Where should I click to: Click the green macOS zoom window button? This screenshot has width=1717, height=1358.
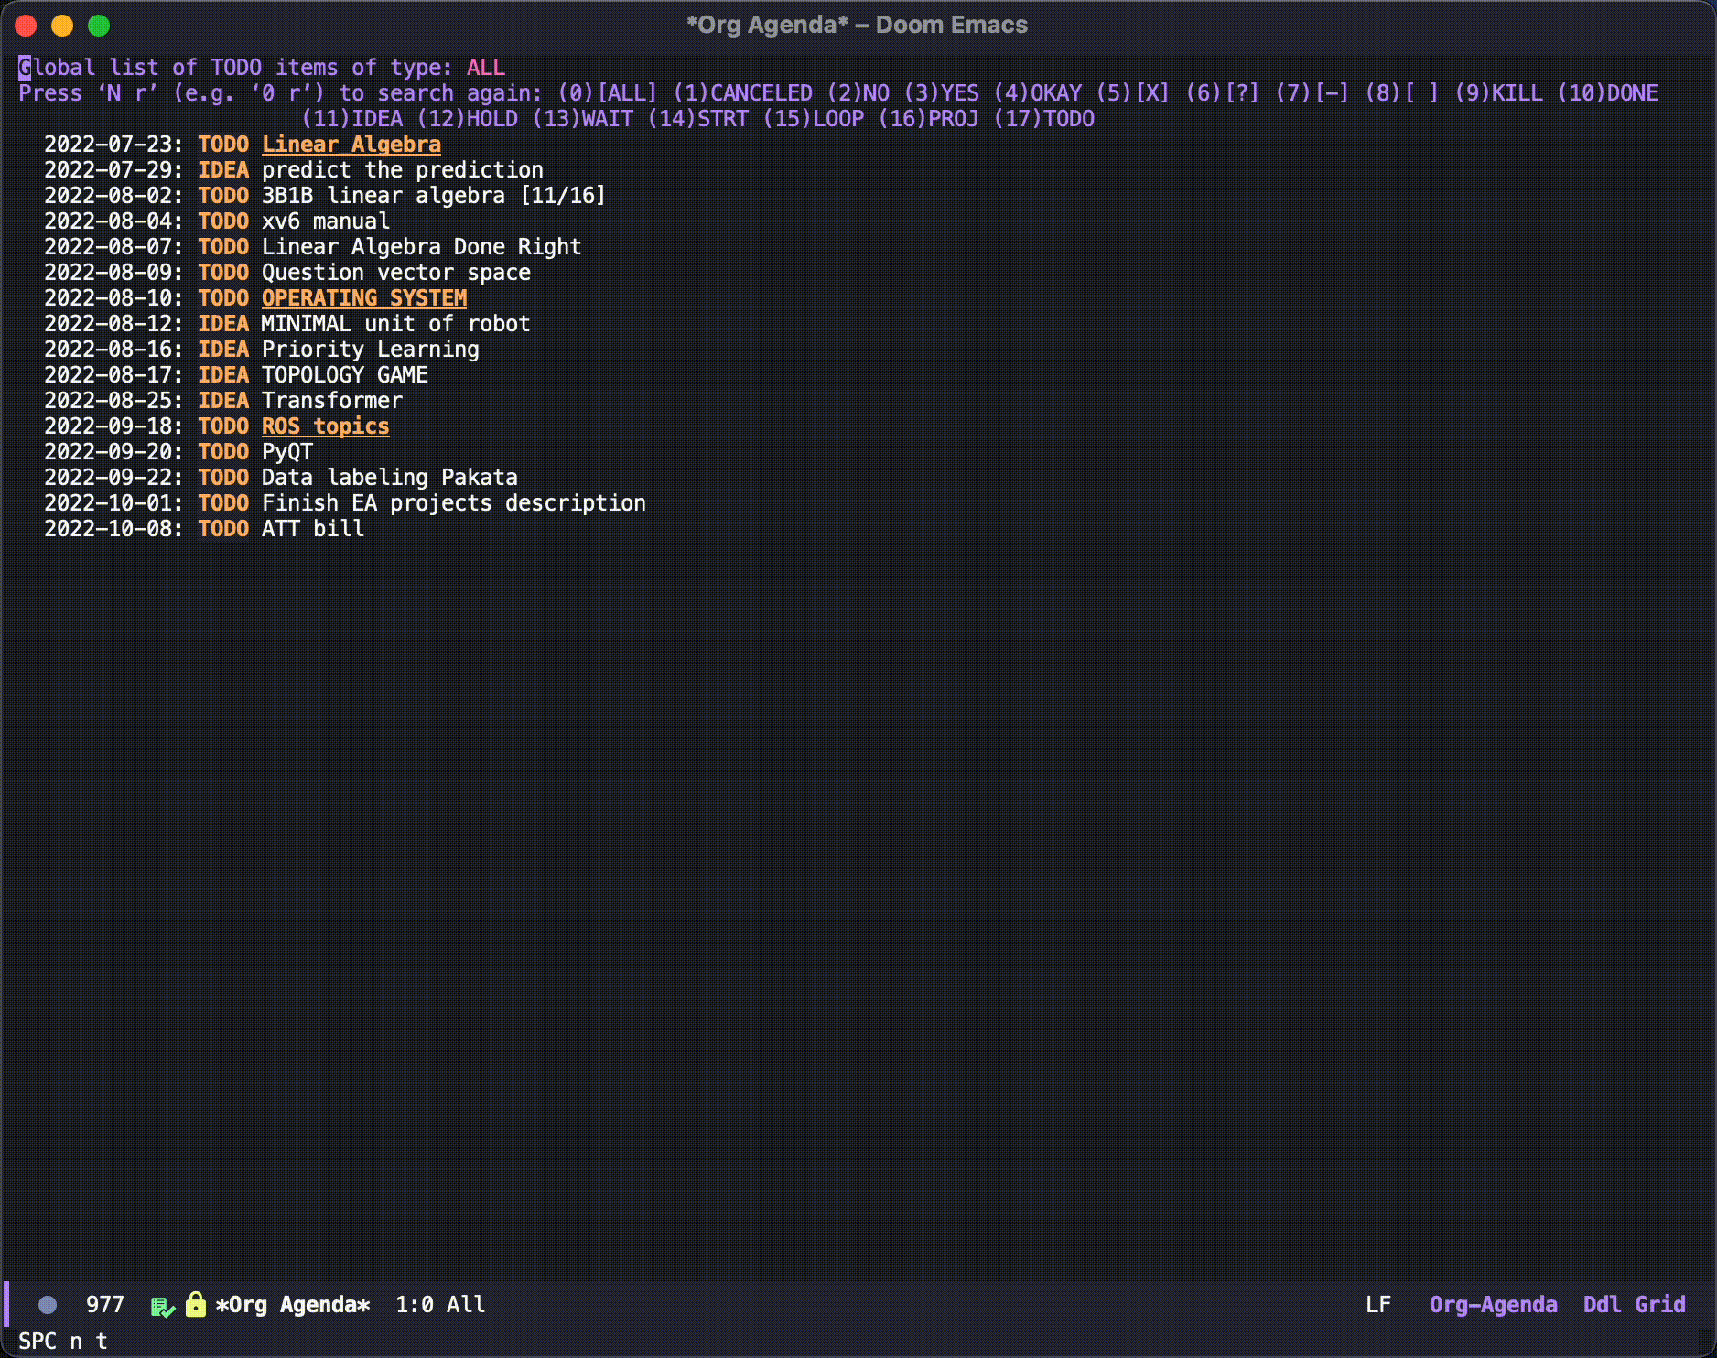99,26
